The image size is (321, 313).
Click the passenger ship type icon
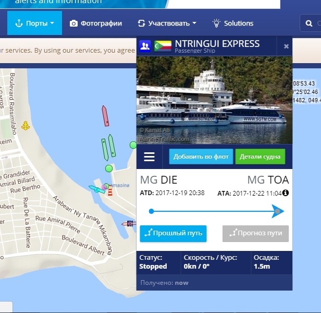(145, 46)
